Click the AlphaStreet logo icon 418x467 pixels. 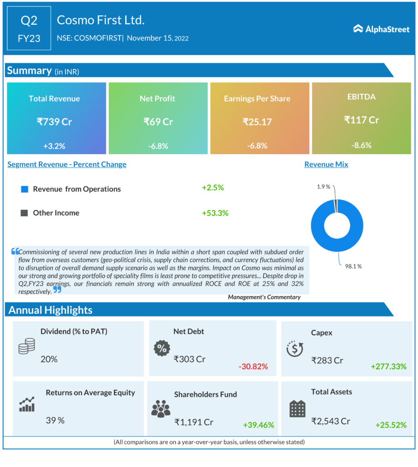358,29
